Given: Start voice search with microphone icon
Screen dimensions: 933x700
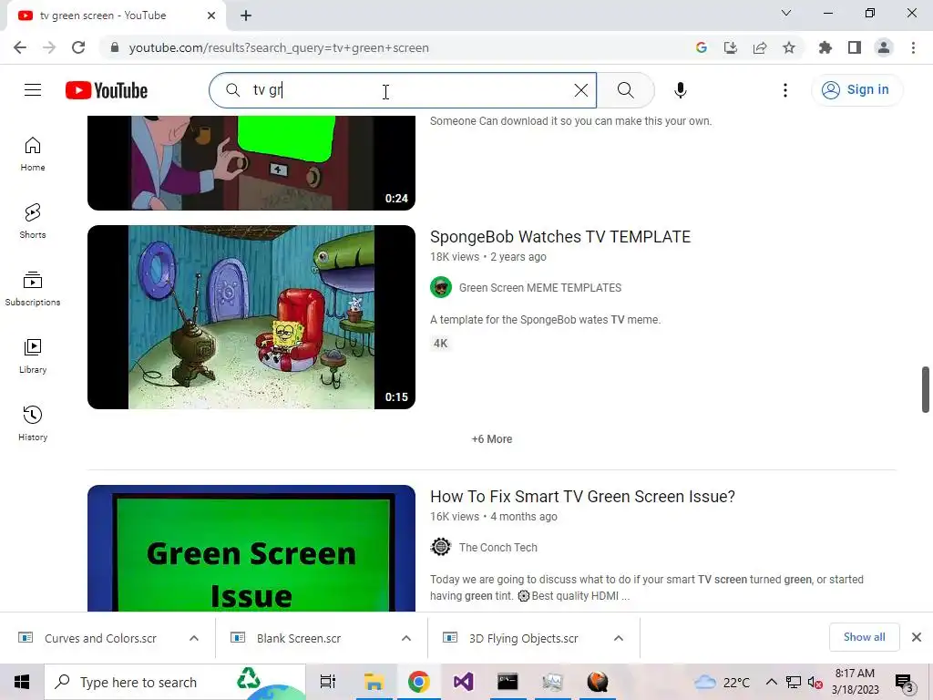Looking at the screenshot, I should pos(680,90).
